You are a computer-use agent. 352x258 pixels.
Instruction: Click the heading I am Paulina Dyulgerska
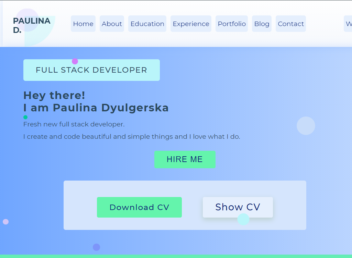click(x=96, y=108)
